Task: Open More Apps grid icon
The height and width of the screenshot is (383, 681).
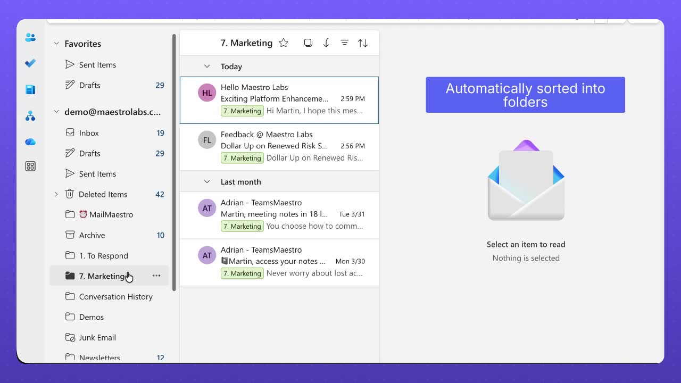Action: pos(30,166)
